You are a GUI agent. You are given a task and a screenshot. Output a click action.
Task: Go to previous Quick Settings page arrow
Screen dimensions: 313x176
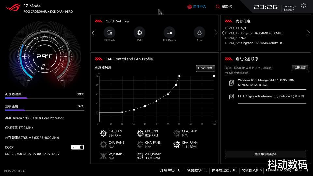tap(93, 33)
